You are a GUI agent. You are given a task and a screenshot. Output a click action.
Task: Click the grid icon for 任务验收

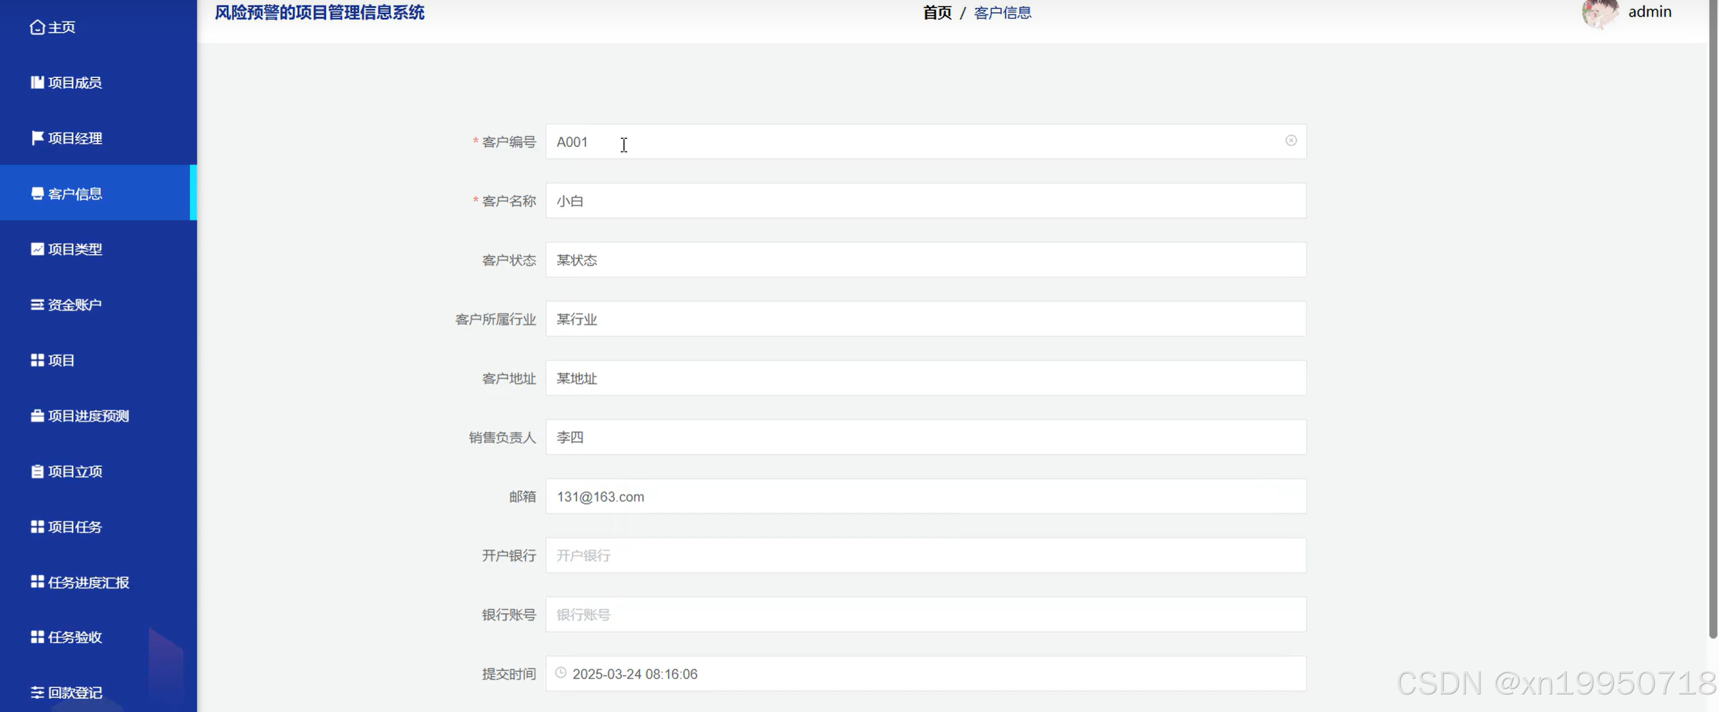37,637
